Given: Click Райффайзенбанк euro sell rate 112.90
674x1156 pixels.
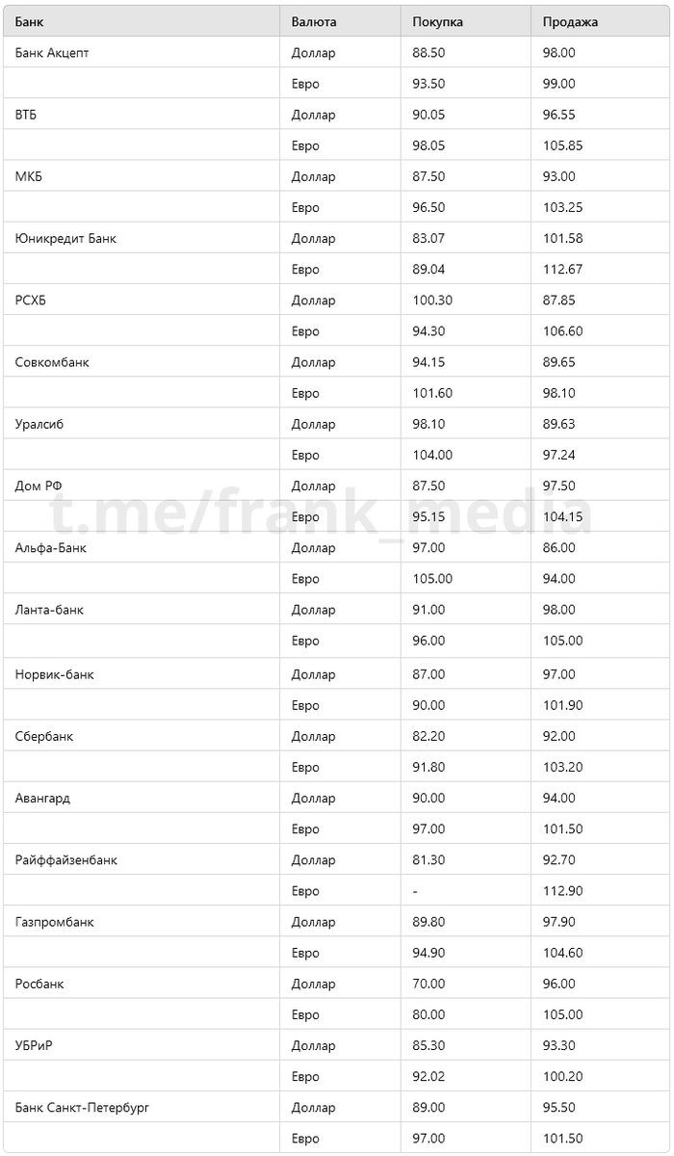Looking at the screenshot, I should tap(562, 890).
